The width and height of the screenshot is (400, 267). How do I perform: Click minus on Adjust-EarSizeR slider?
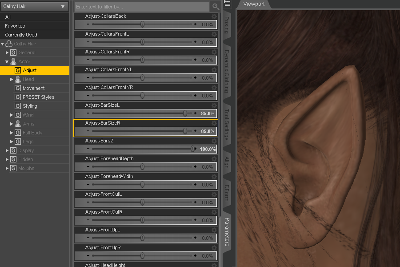[88, 131]
